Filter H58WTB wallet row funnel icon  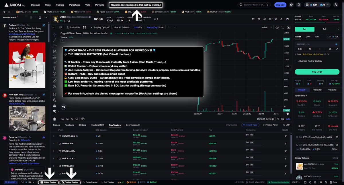coord(286,136)
